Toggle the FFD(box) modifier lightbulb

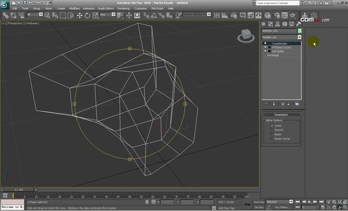click(265, 47)
